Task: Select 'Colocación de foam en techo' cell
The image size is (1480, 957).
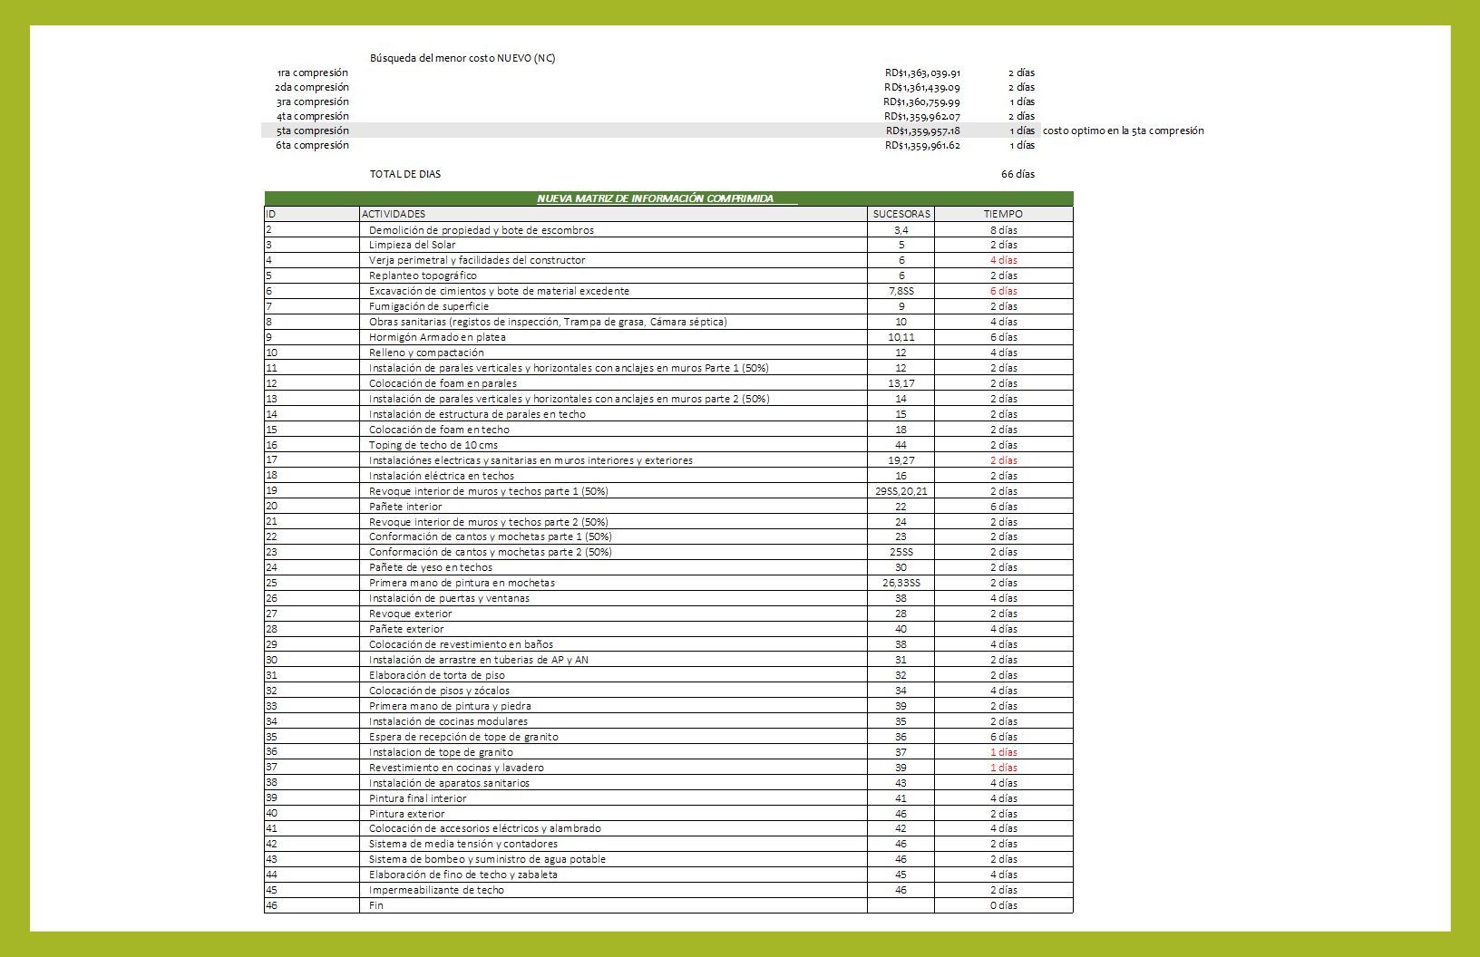Action: click(613, 430)
